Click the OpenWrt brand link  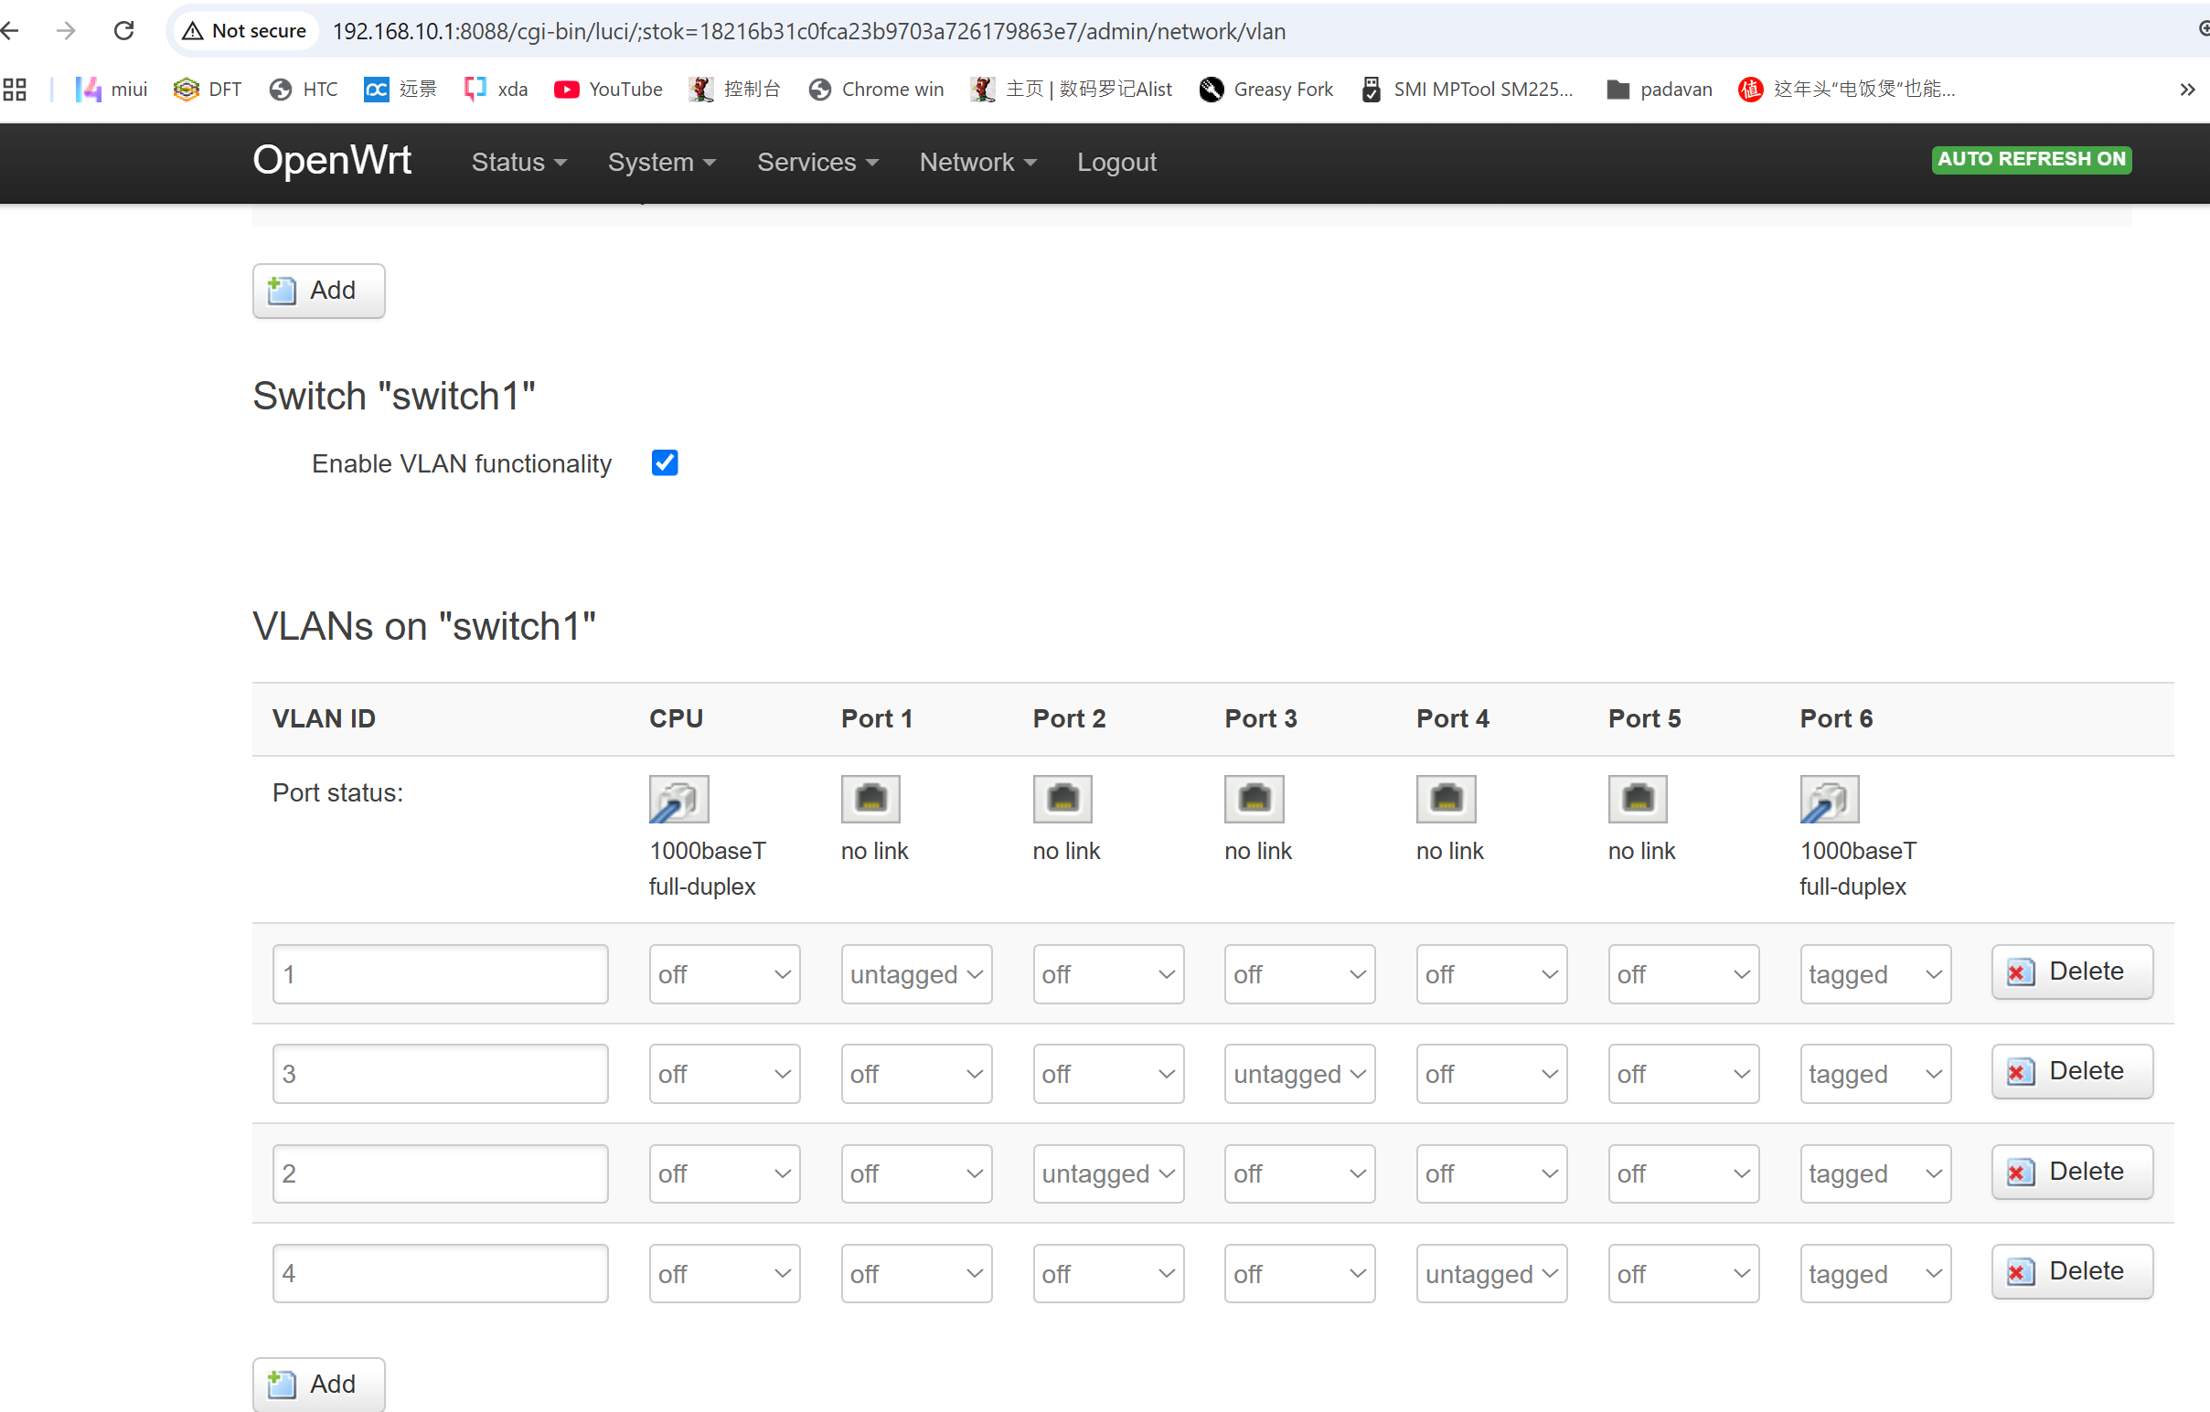[331, 160]
